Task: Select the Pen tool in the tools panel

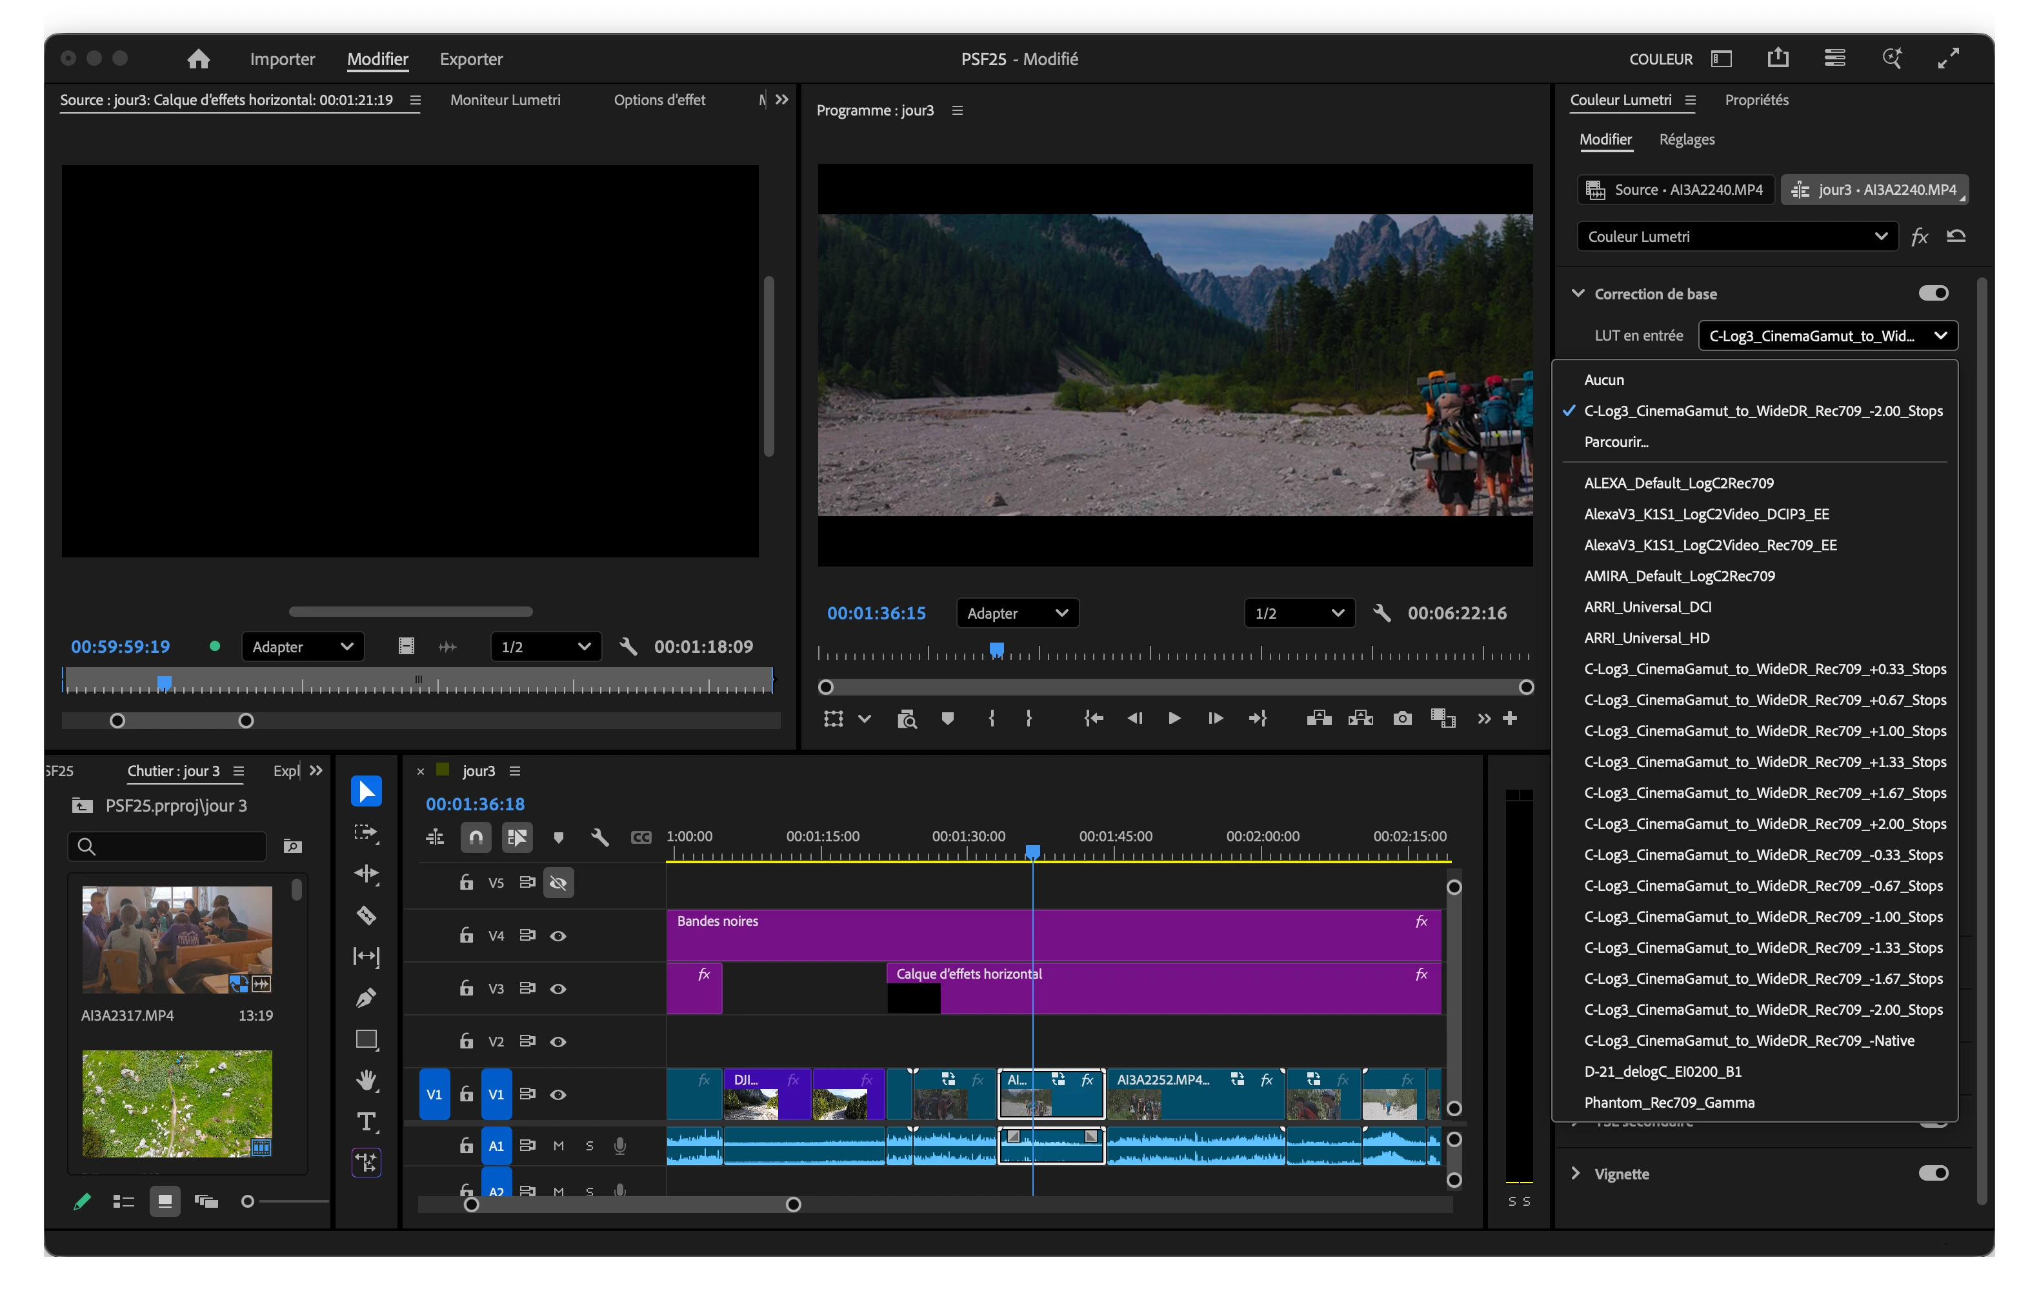Action: (x=366, y=997)
